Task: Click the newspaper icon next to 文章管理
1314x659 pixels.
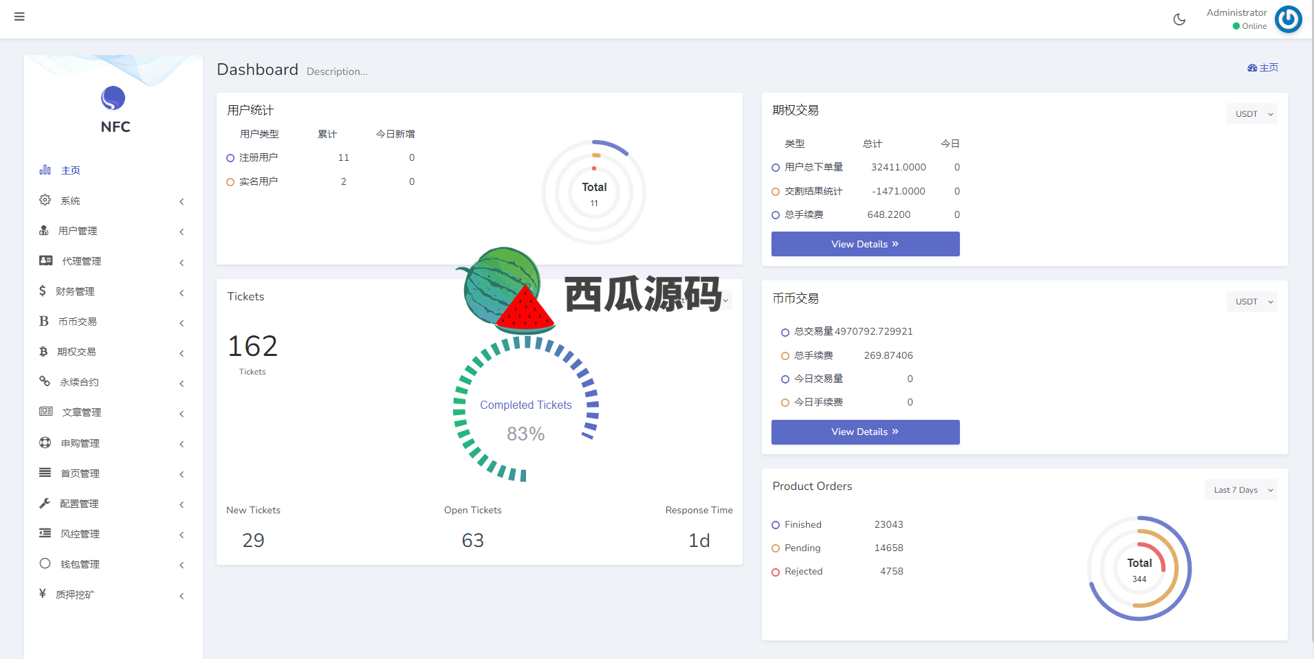Action: 46,412
